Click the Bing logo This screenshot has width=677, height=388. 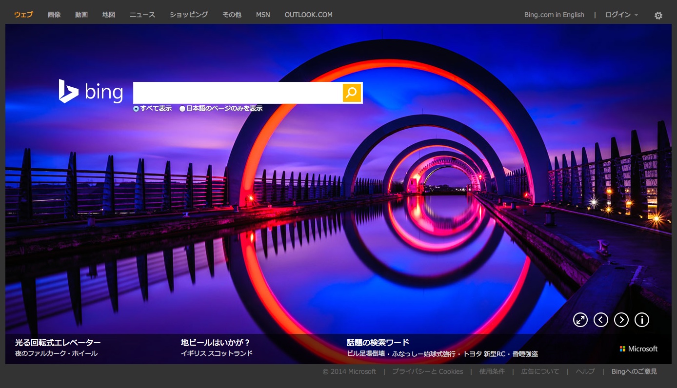pos(91,92)
